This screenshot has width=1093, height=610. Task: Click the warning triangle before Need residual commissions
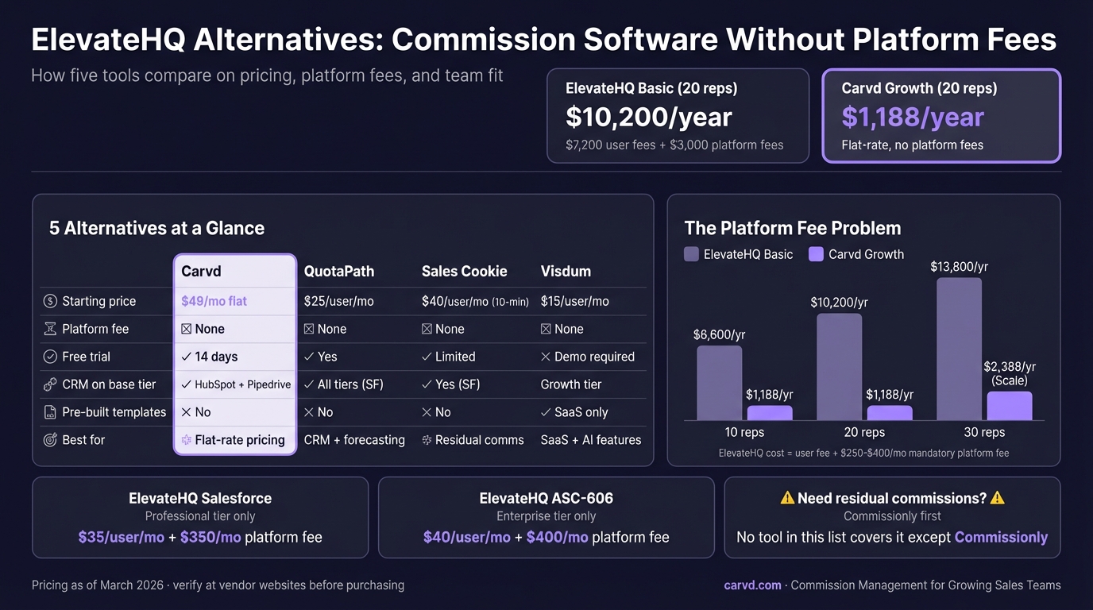point(786,498)
